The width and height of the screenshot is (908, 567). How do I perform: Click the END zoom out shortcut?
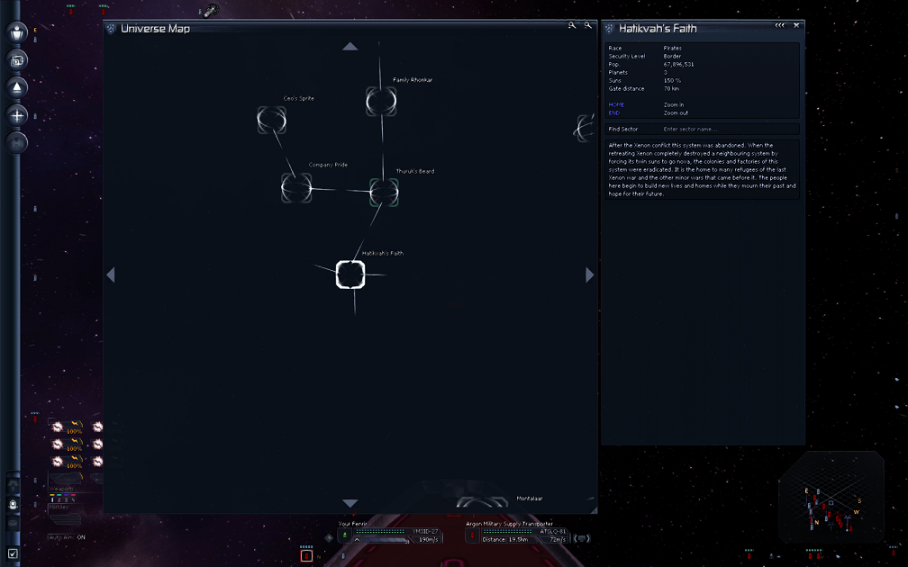(613, 112)
